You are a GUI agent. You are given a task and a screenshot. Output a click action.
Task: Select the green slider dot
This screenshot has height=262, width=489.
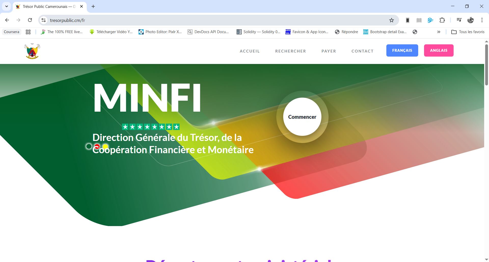[89, 146]
